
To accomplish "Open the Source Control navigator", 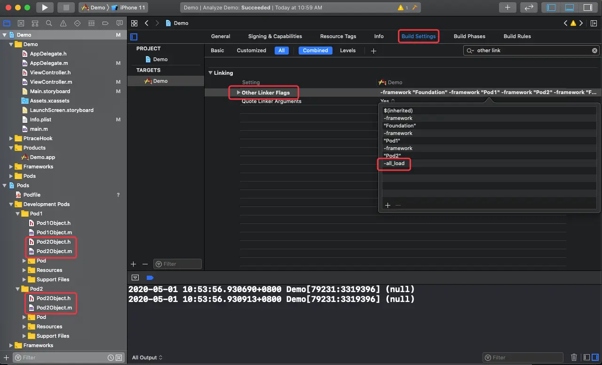I will 21,23.
